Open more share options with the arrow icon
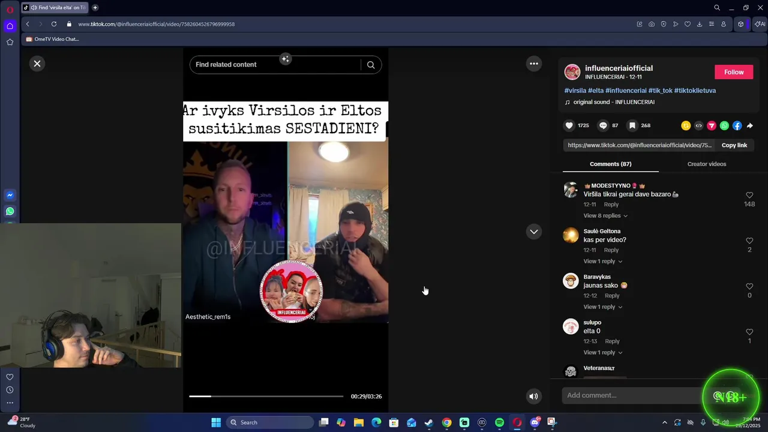 750,125
